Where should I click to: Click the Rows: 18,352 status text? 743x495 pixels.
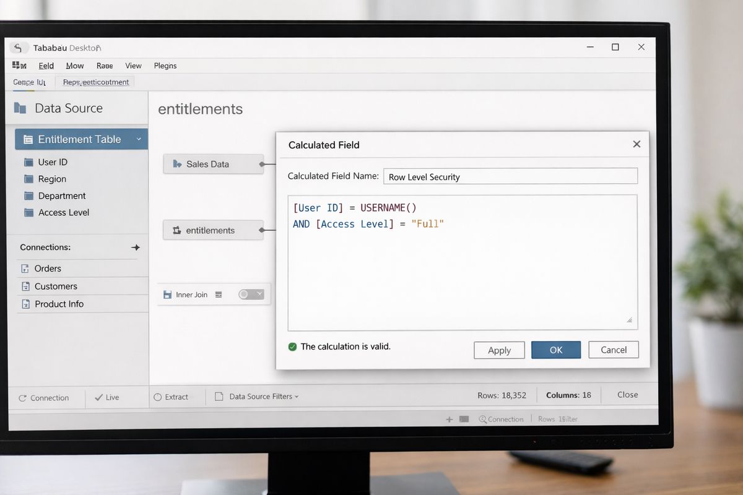click(x=502, y=395)
